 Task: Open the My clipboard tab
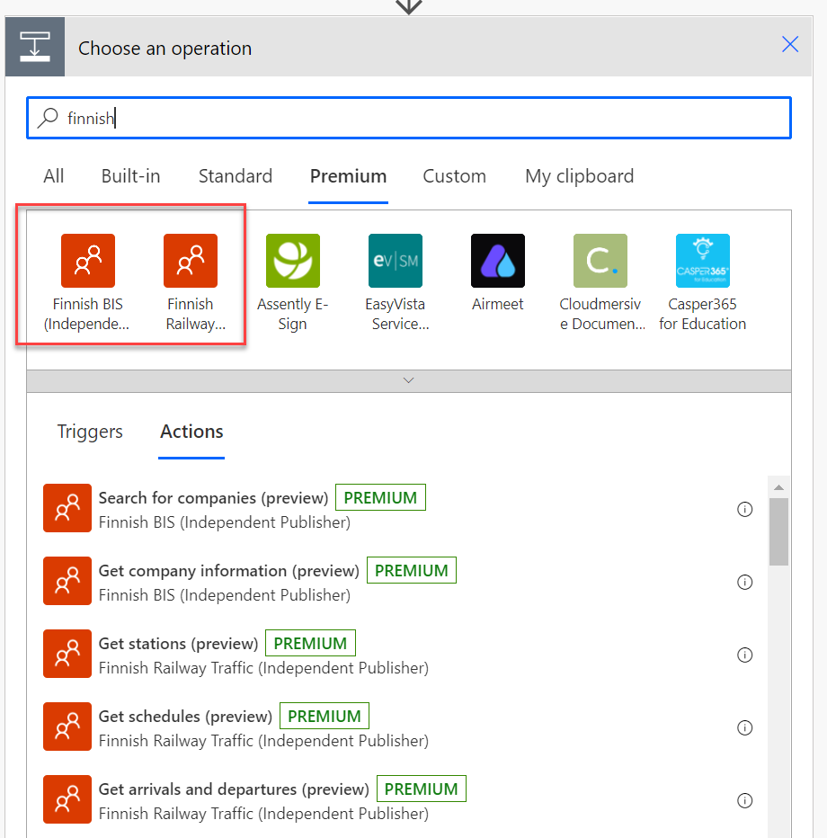[x=579, y=176]
